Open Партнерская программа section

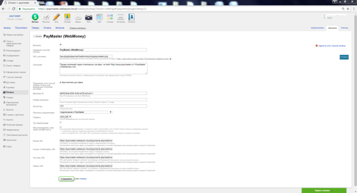[12, 103]
